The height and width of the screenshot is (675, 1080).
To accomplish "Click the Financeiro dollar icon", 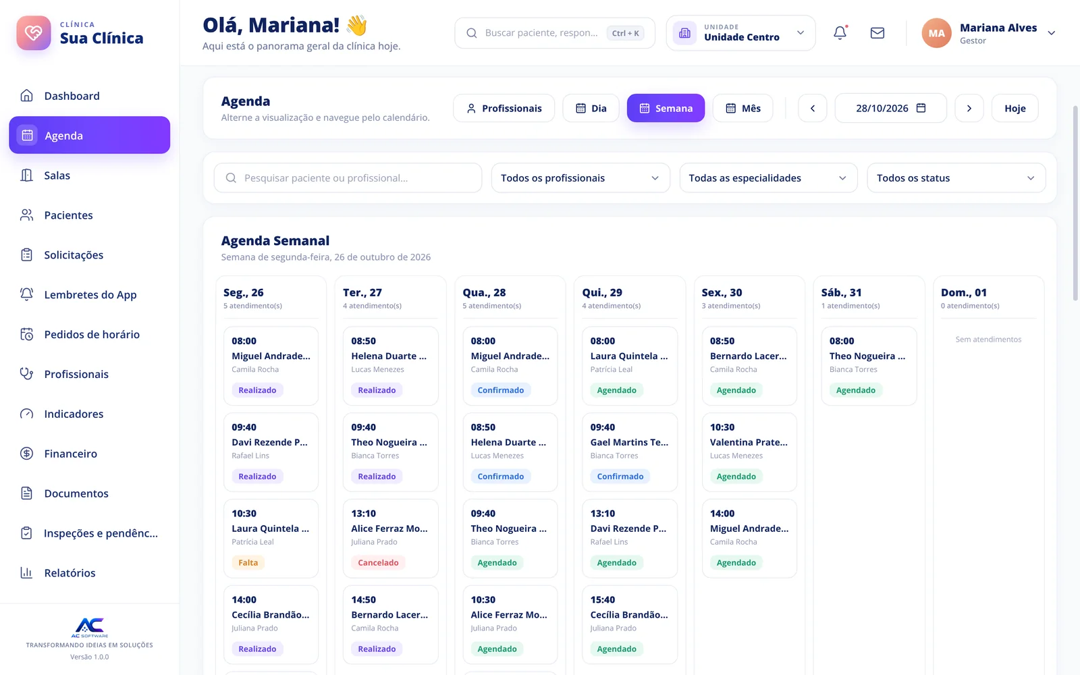I will click(27, 454).
